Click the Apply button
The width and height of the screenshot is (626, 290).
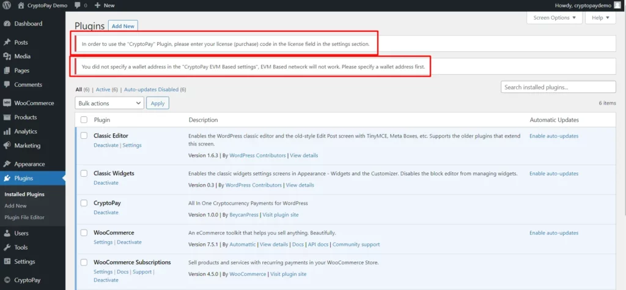(158, 103)
